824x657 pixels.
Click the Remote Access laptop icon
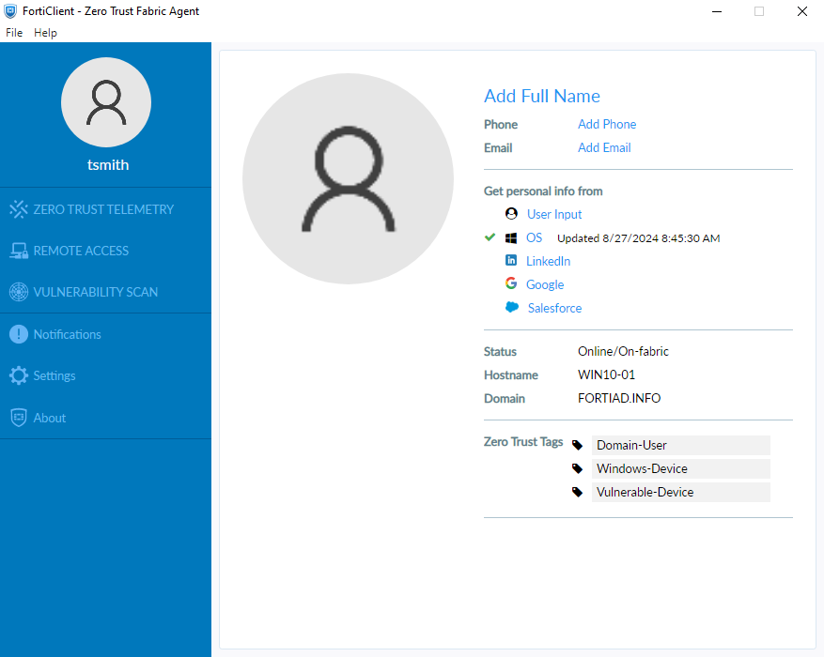point(19,251)
